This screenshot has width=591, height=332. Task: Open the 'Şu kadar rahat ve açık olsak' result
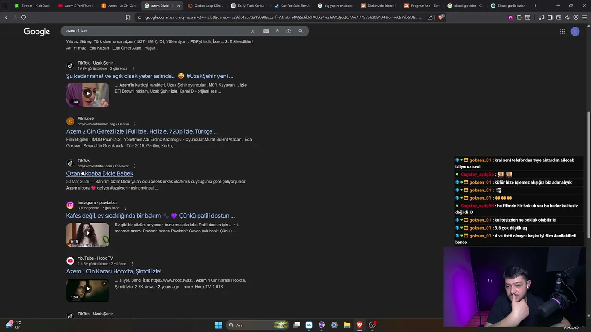pyautogui.click(x=150, y=76)
